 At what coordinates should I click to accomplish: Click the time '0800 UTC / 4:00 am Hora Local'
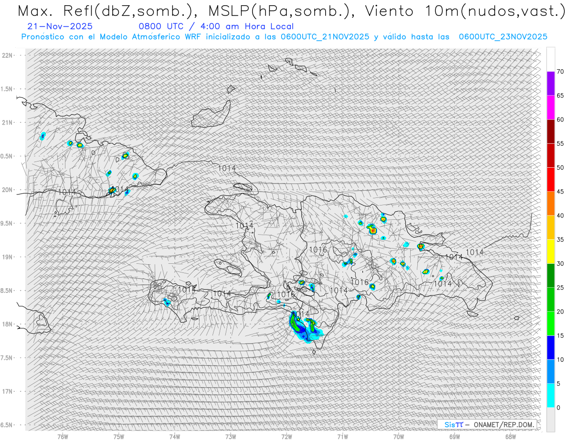tap(216, 26)
